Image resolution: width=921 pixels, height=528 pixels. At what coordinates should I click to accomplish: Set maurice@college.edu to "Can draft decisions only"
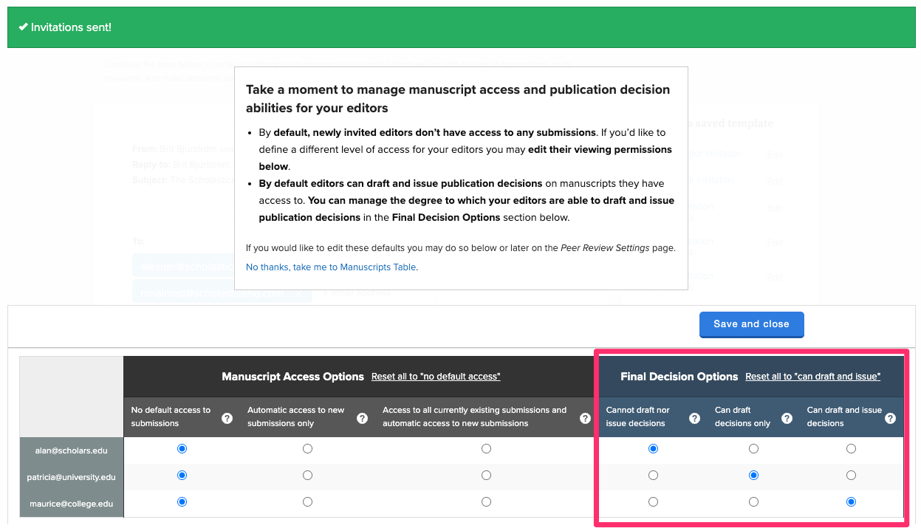point(753,501)
